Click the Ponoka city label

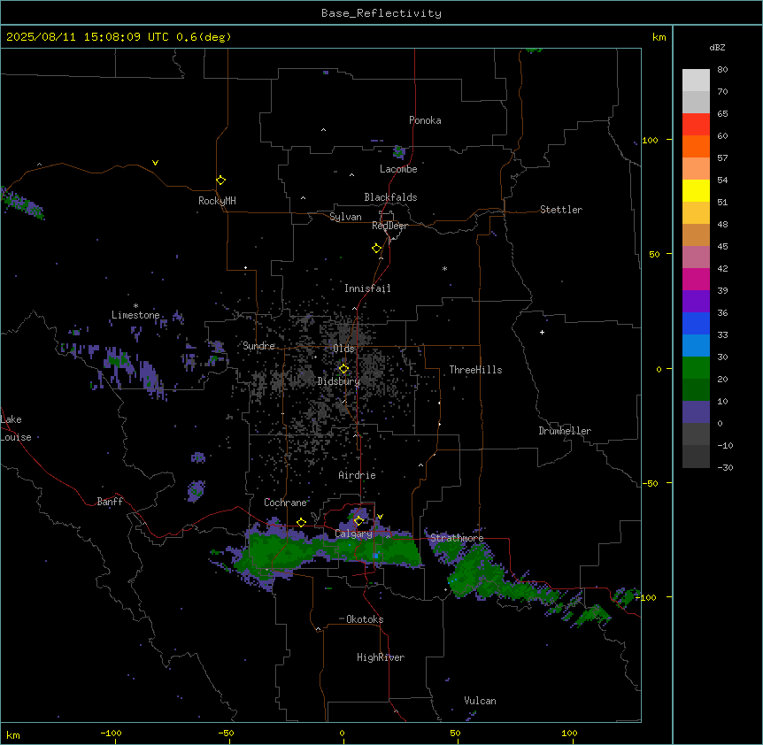pyautogui.click(x=425, y=120)
